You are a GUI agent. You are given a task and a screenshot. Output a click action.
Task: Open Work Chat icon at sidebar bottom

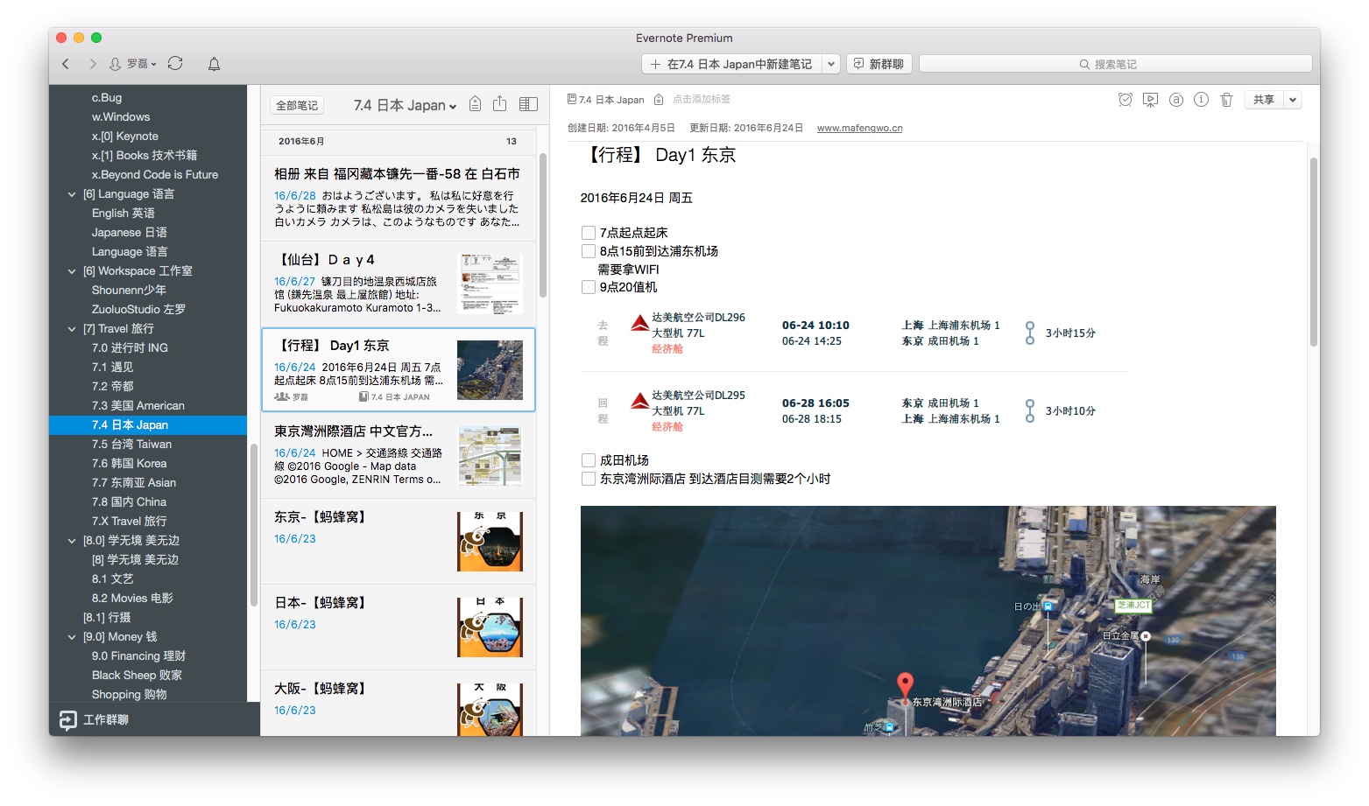pyautogui.click(x=67, y=719)
